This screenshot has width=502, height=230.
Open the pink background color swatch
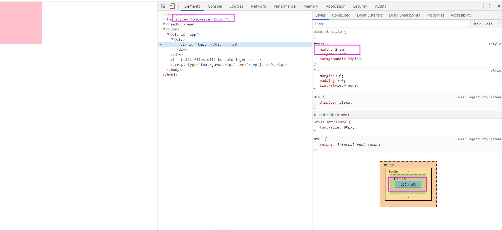click(350, 59)
